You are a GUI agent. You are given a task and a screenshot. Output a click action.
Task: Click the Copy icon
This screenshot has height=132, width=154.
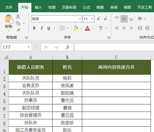click(18, 23)
